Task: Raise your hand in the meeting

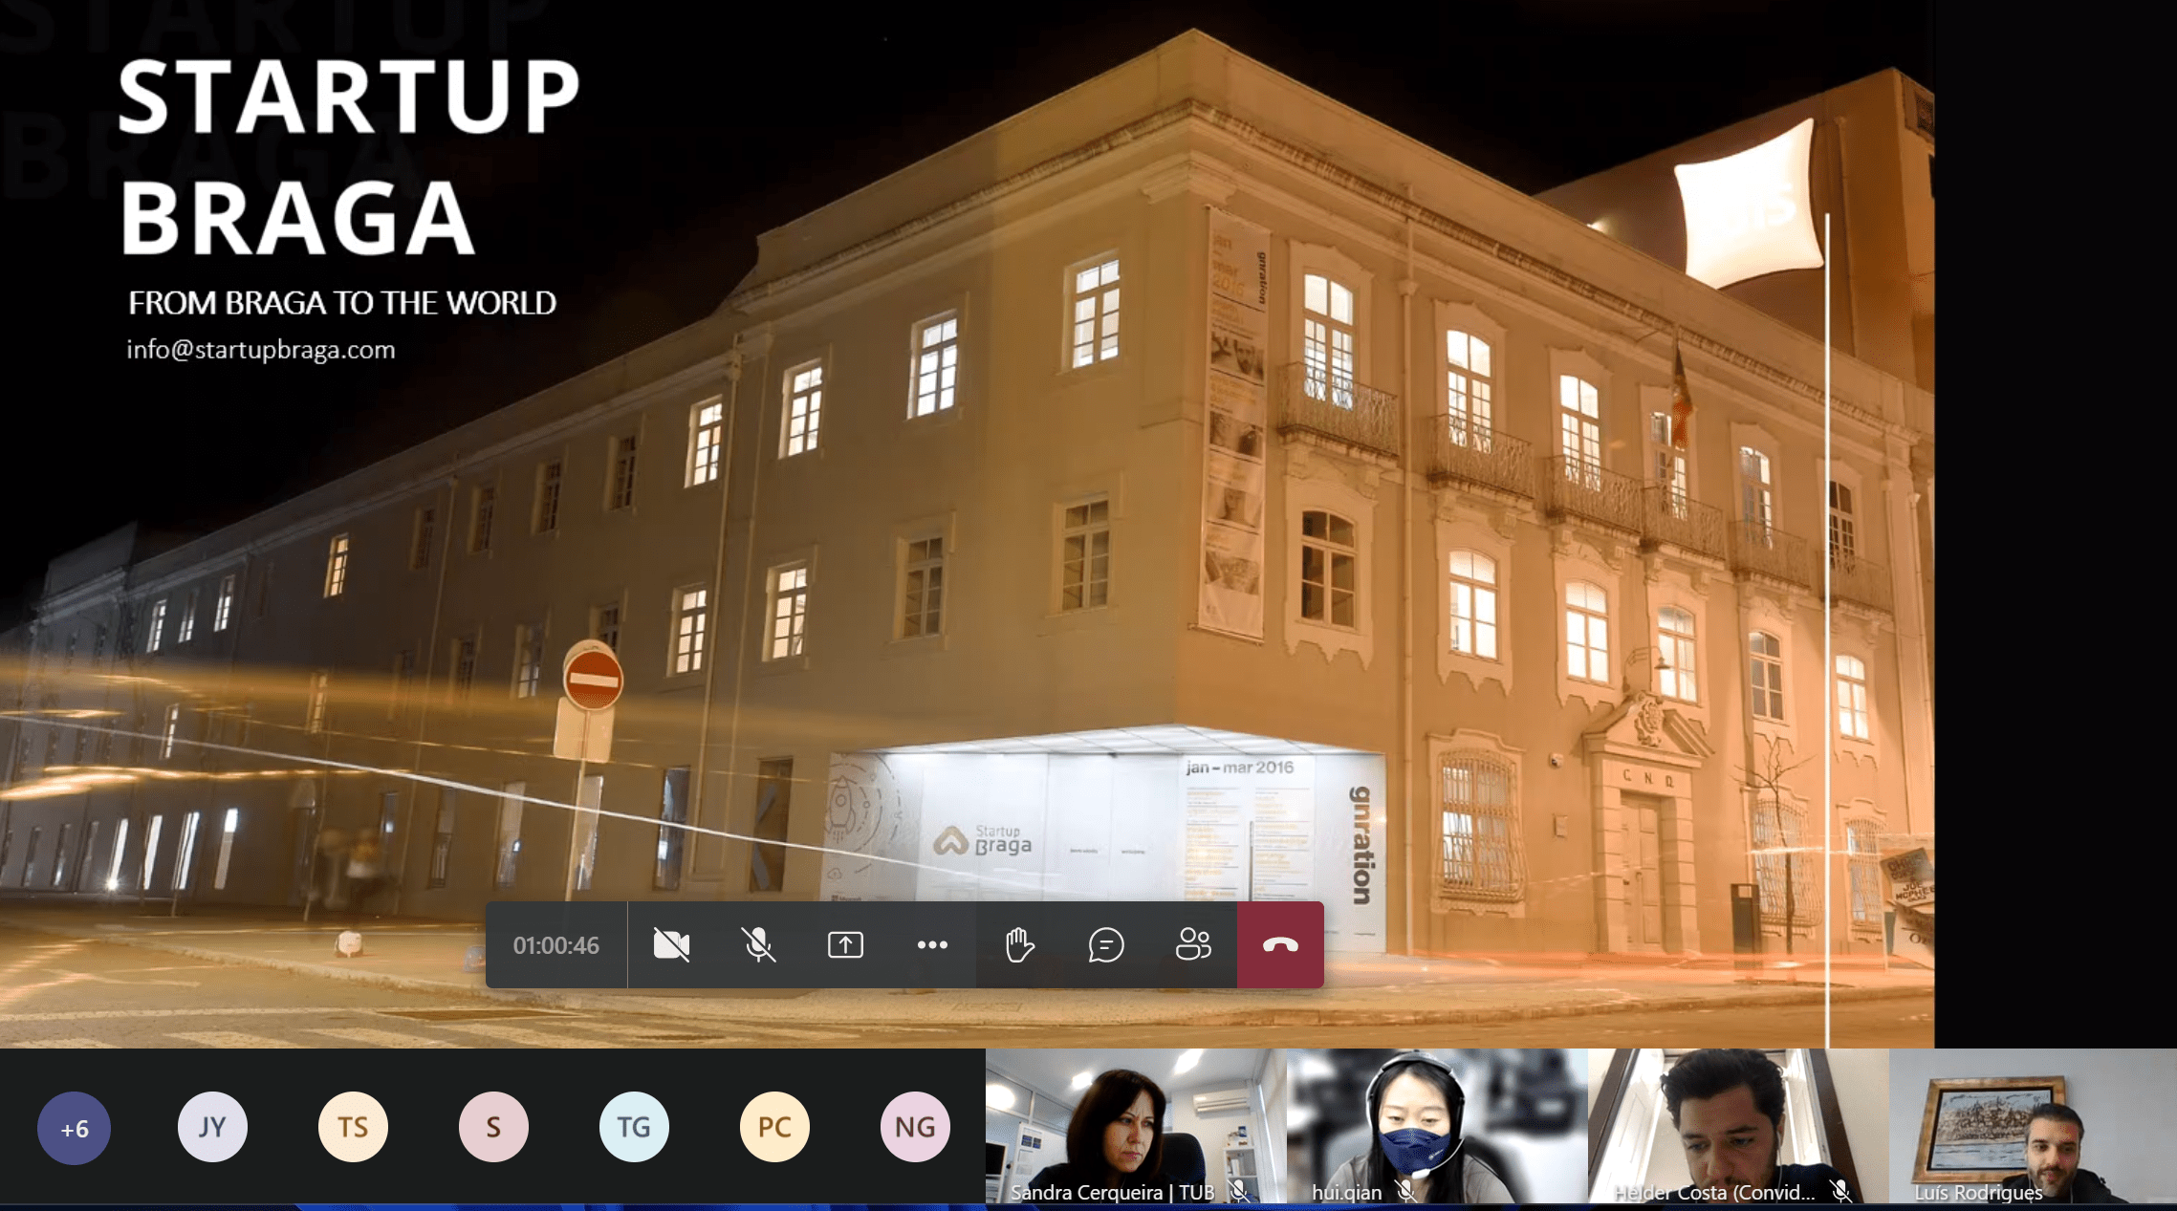Action: tap(1019, 945)
